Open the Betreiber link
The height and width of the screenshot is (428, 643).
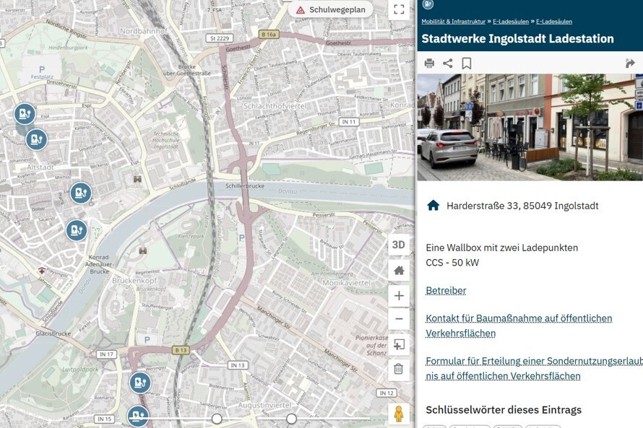tap(446, 290)
